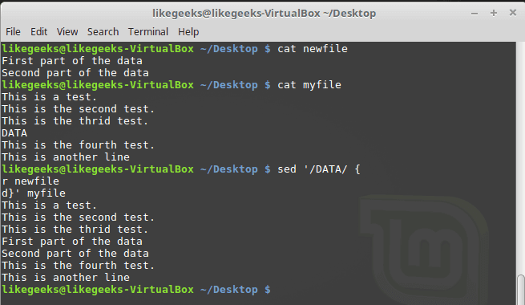Viewport: 525px width, 305px height.
Task: Close the terminal window
Action: [513, 13]
